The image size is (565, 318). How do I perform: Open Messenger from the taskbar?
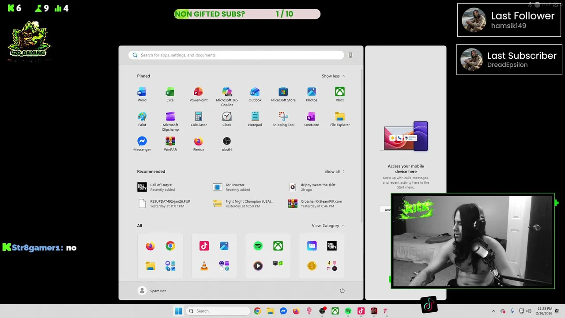point(283,311)
